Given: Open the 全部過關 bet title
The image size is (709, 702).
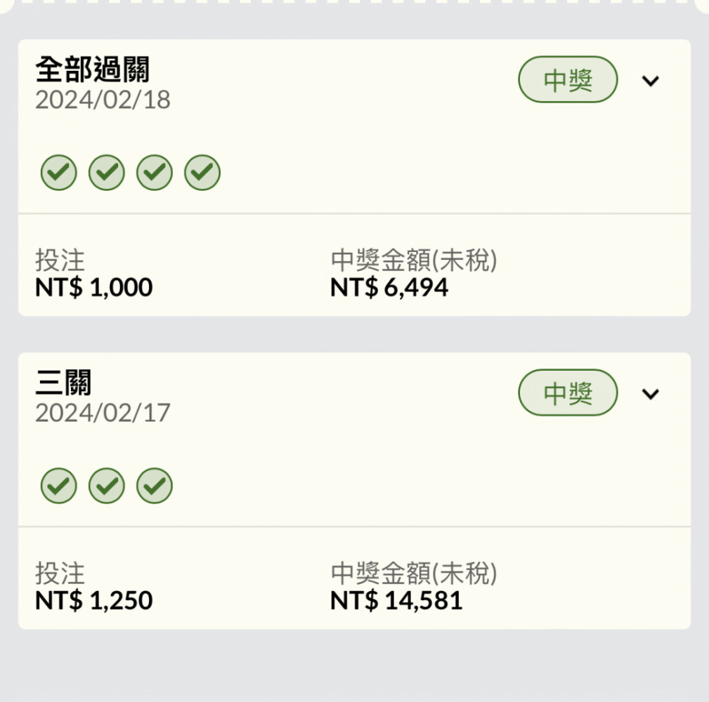Looking at the screenshot, I should click(93, 69).
